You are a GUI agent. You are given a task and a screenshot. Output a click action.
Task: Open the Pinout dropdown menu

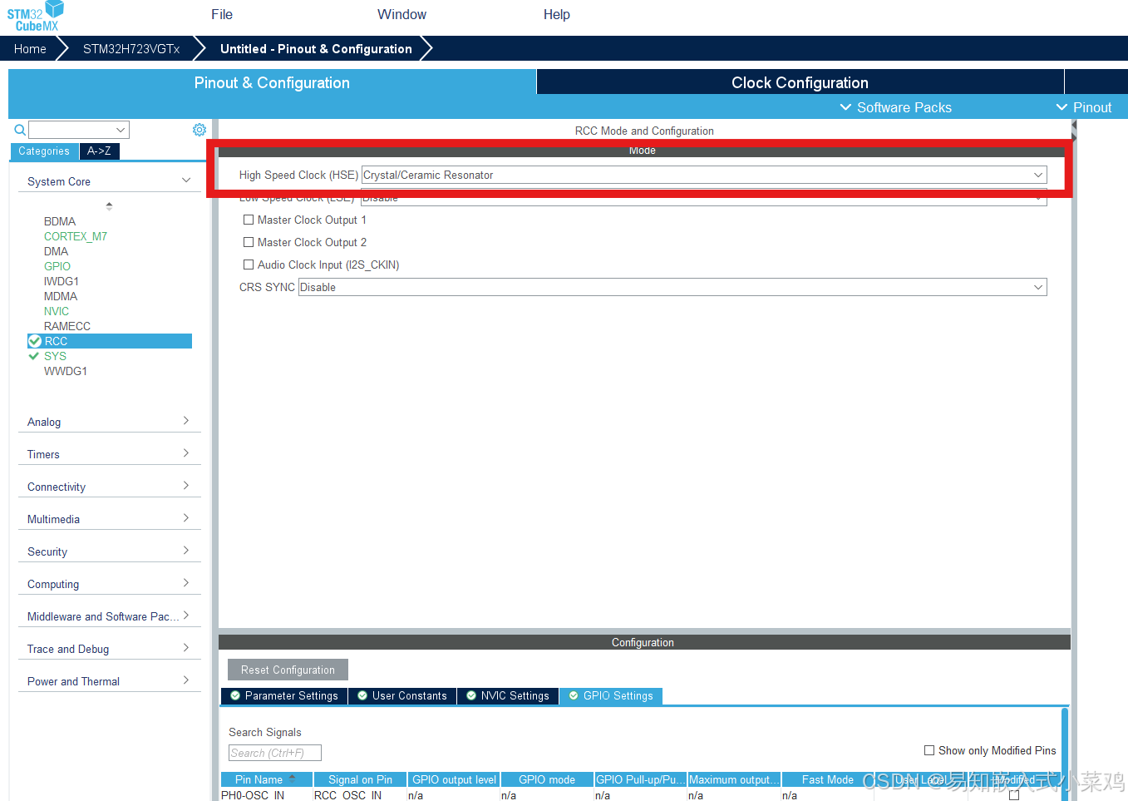[1083, 107]
